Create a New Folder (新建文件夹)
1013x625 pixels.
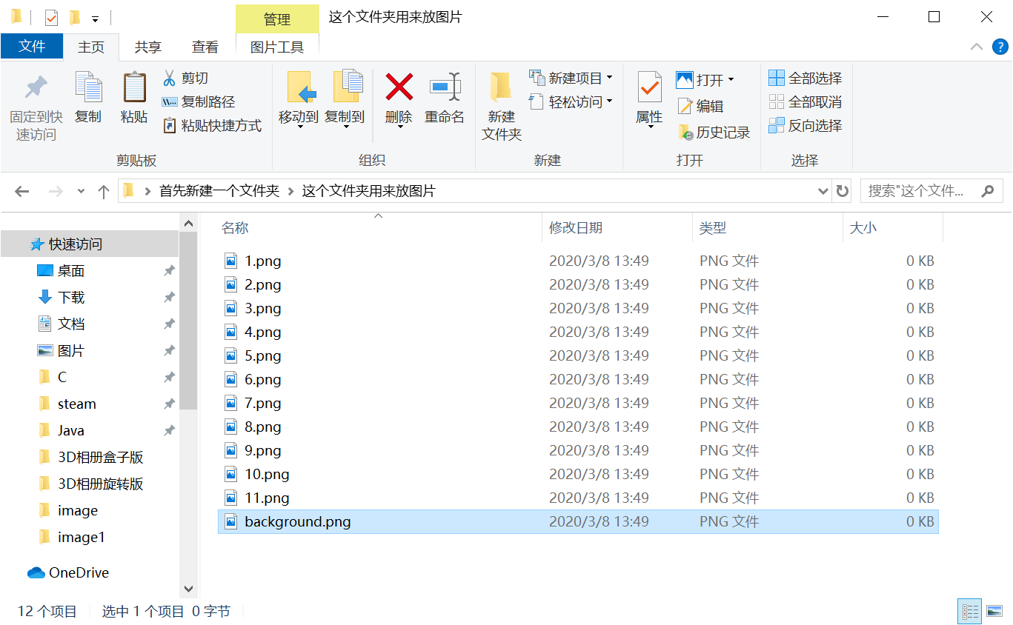coord(502,107)
